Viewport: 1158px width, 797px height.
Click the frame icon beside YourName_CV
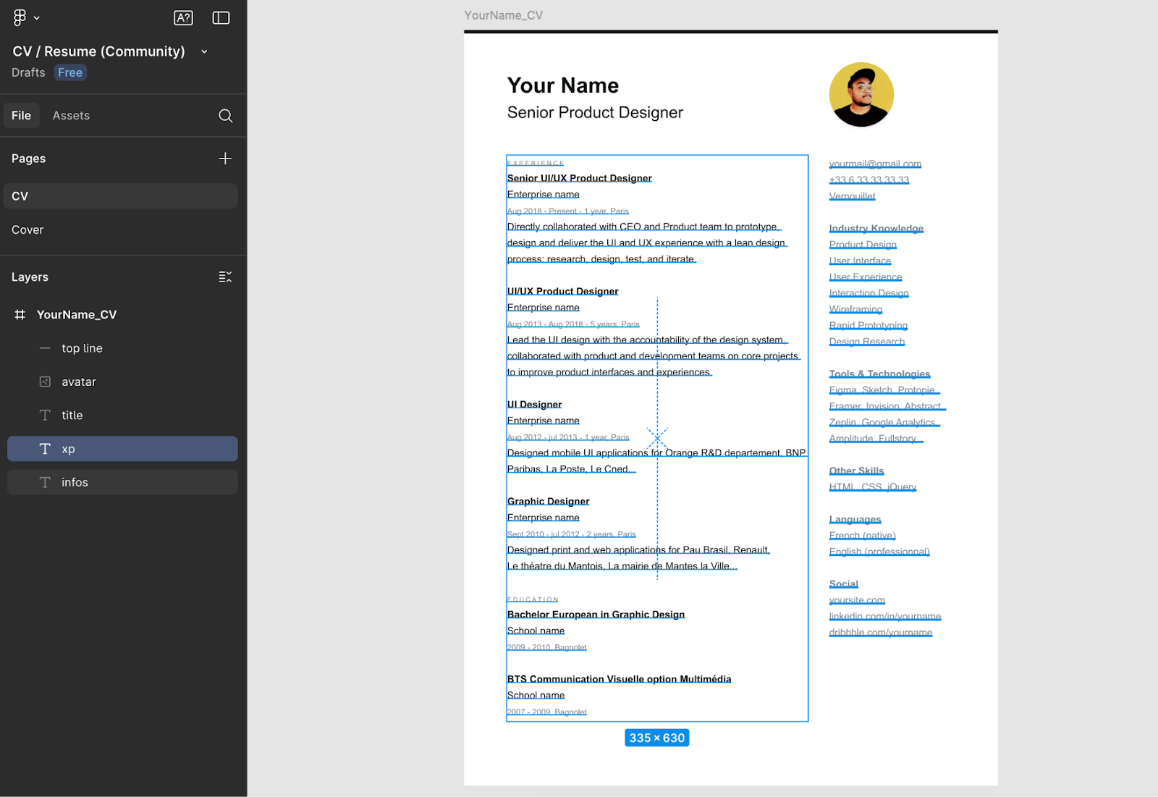(x=20, y=314)
